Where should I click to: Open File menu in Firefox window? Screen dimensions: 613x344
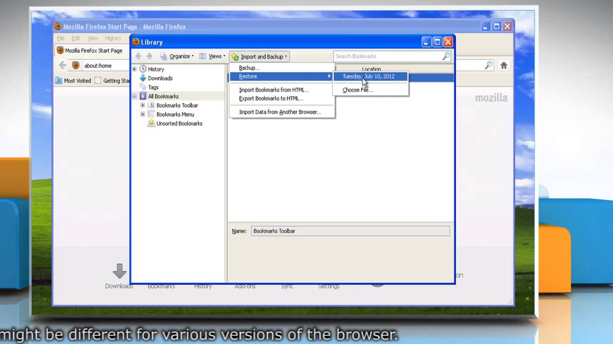(x=60, y=38)
